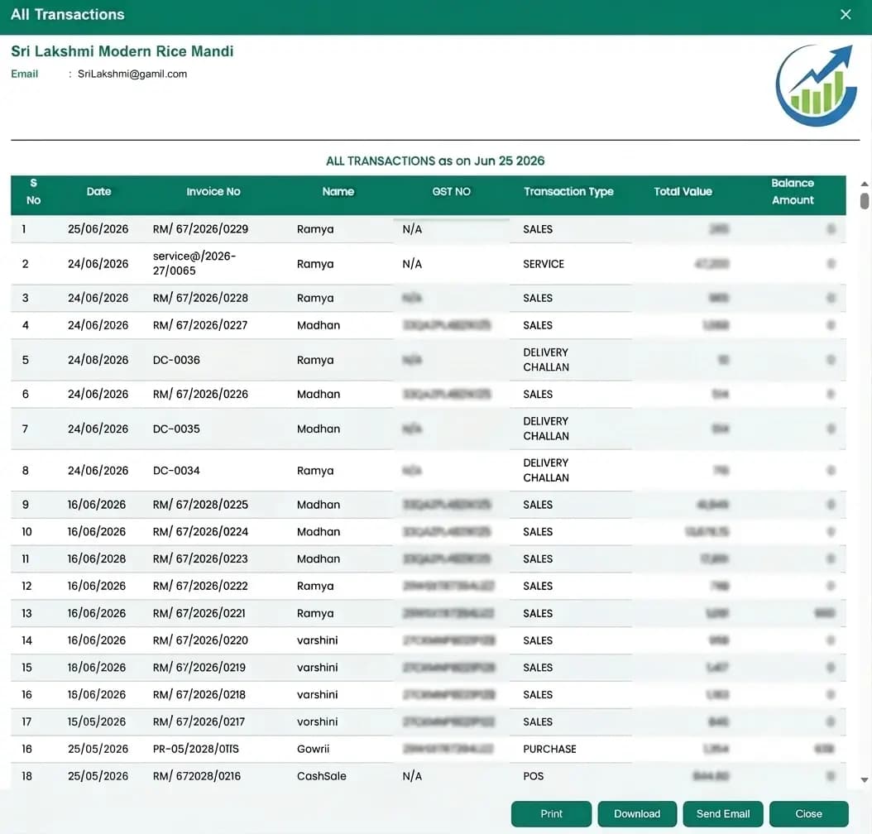Close the All Transactions dialog with X
The image size is (872, 834).
pos(846,14)
